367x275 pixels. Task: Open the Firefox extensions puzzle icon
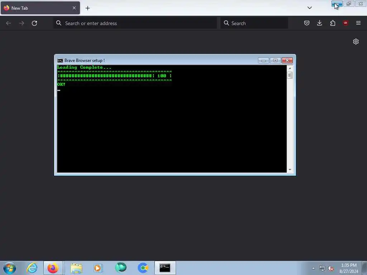333,23
